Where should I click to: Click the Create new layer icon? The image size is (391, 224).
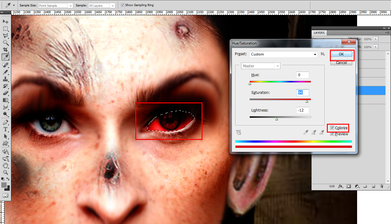click(373, 186)
